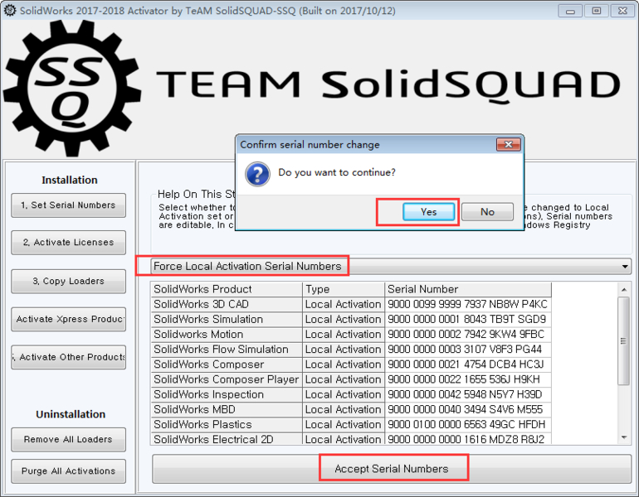Click the question mark icon in the dialog
Screen dimensions: 639x497
click(x=257, y=174)
